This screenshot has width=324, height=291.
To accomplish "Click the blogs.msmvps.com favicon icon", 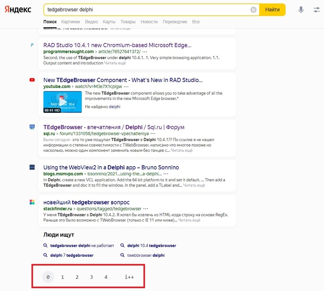I will 32,167.
